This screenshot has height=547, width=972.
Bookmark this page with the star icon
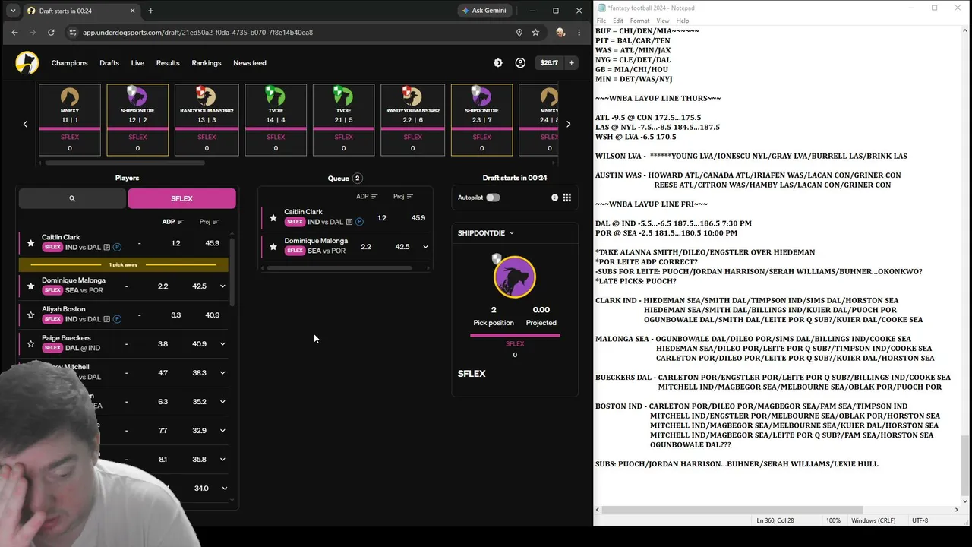click(x=535, y=33)
